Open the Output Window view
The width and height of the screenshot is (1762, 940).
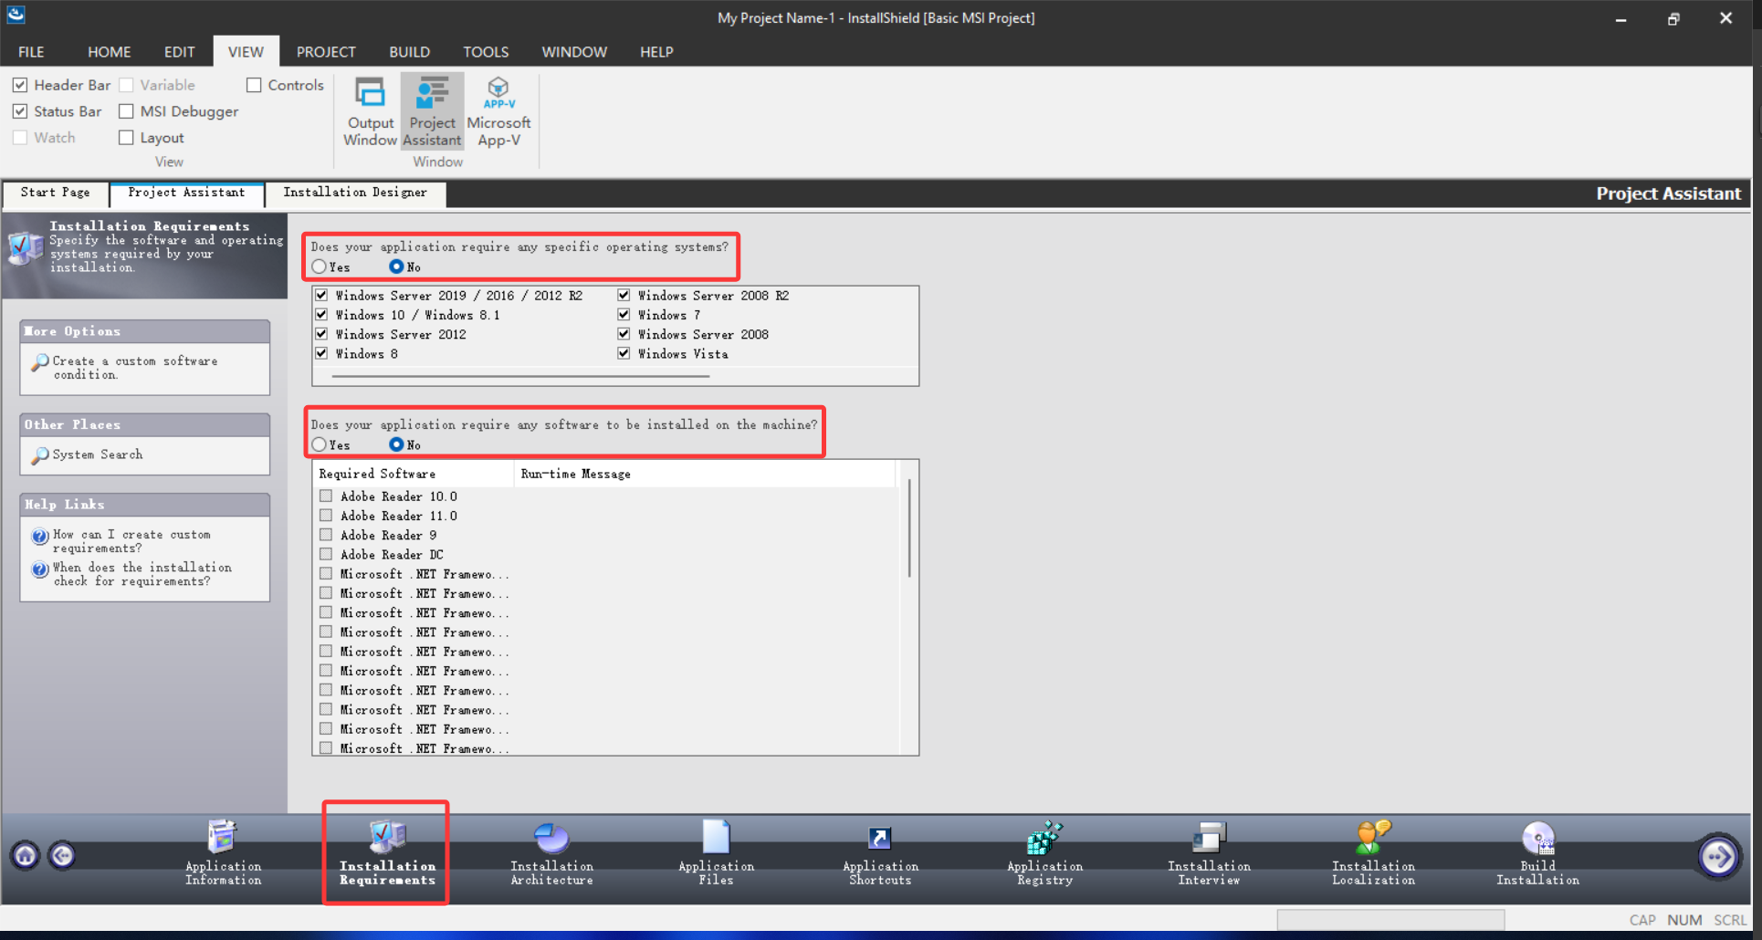pos(370,111)
